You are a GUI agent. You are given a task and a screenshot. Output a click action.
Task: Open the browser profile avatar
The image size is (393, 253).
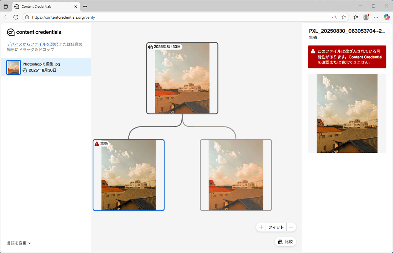coord(366,17)
